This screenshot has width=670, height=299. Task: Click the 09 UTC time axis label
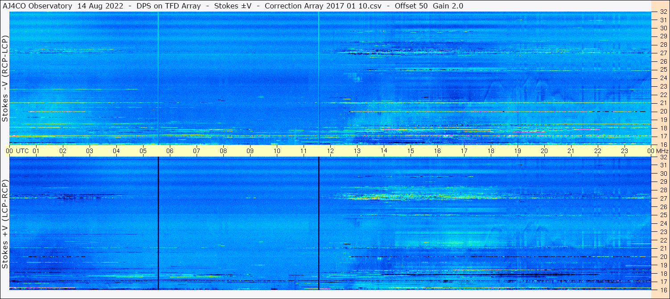250,151
